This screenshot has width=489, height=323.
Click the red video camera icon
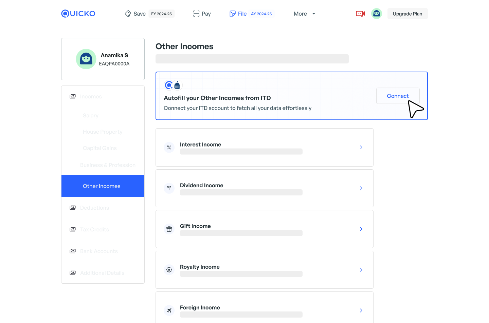point(360,14)
